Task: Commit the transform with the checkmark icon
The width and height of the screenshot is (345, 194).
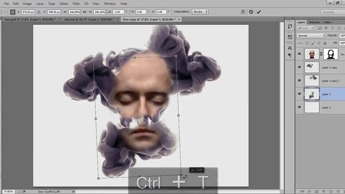Action: tap(259, 12)
